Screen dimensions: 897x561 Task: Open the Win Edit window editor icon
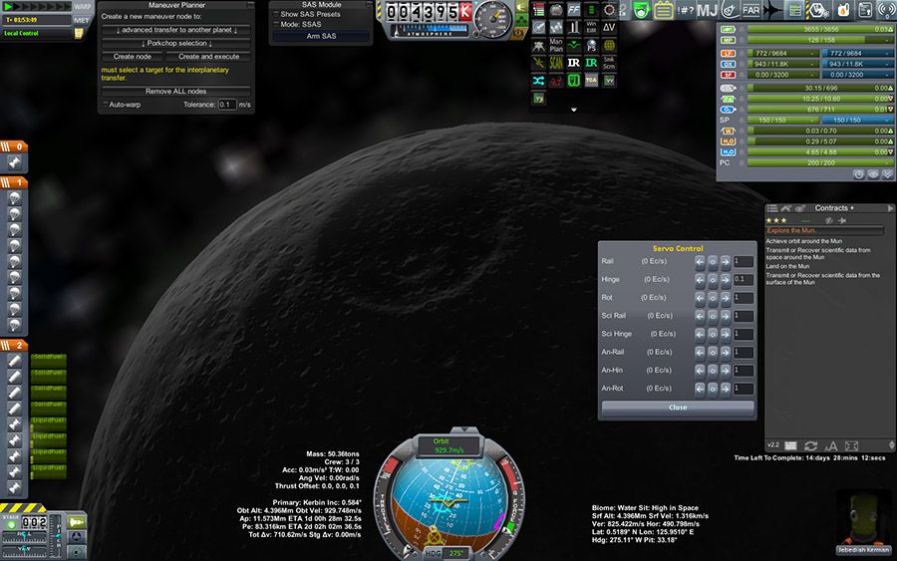coord(591,28)
